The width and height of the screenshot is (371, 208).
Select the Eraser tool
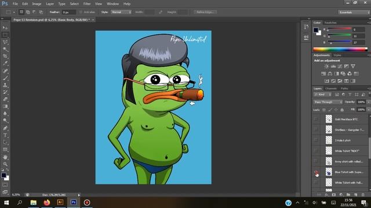[5, 99]
